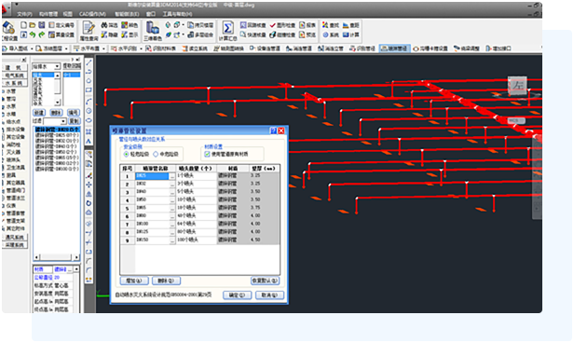The image size is (574, 343).
Task: Click the 删除 delete button in dialog
Action: (166, 281)
